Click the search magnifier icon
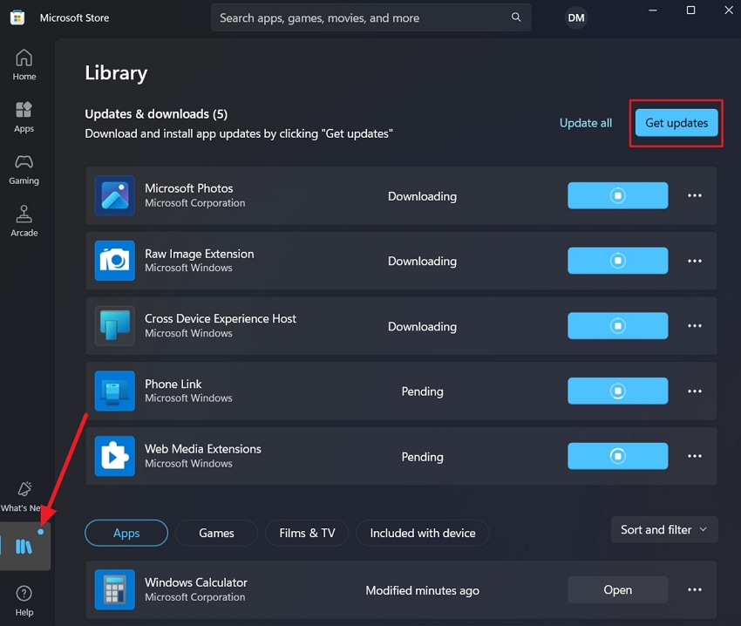Screen dimensions: 741x626 point(516,17)
